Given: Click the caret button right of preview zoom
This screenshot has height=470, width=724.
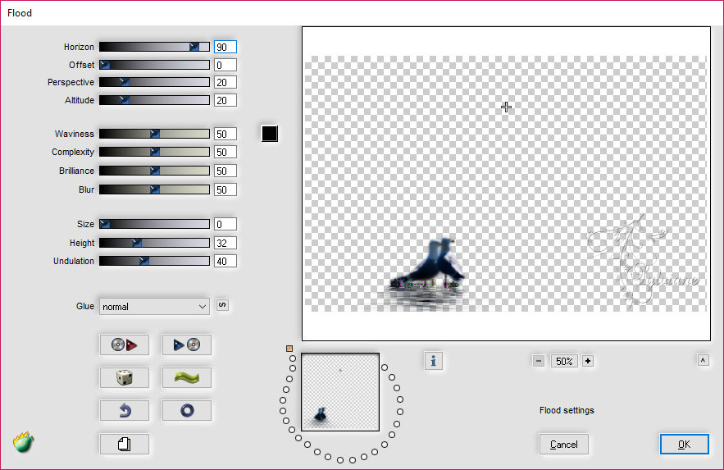Looking at the screenshot, I should pos(703,360).
